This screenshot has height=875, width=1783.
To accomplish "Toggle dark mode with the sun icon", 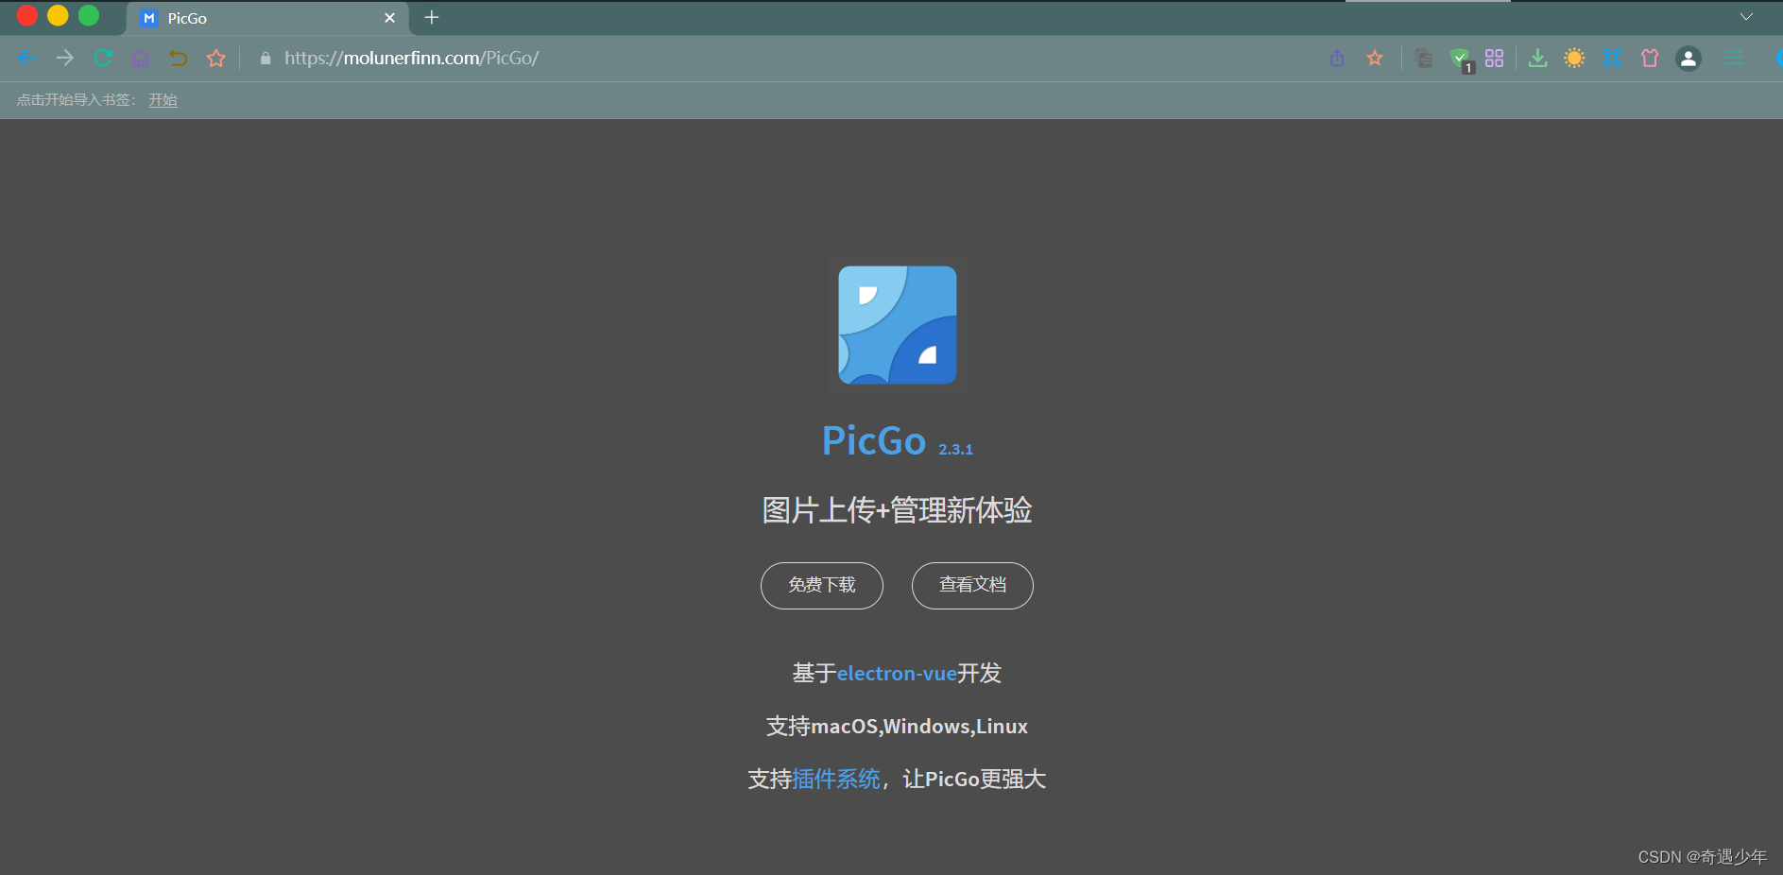I will pos(1574,58).
